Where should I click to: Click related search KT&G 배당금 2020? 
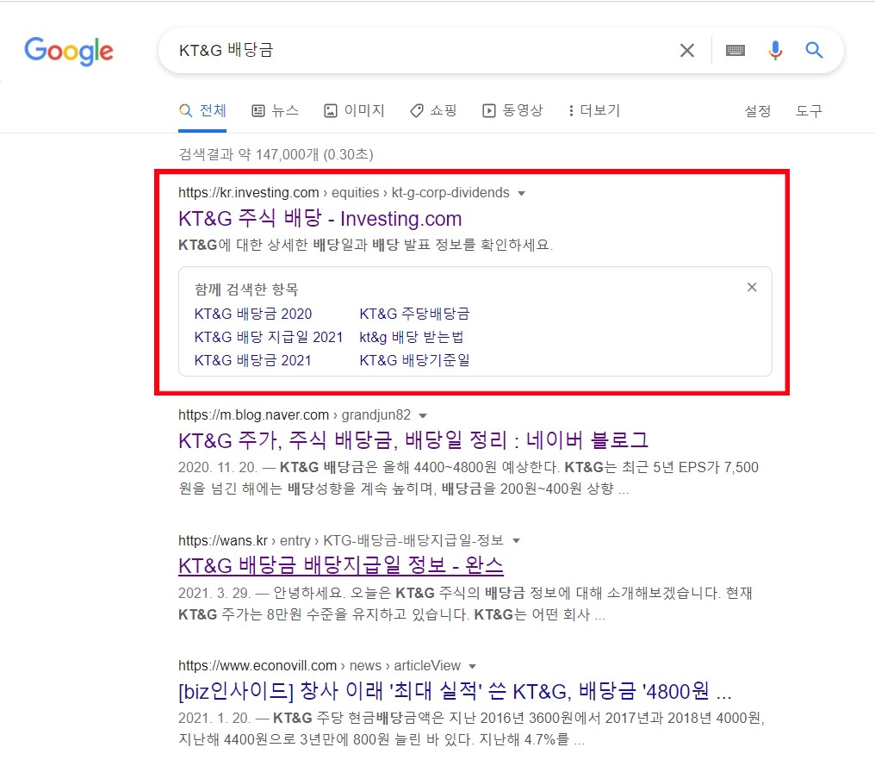coord(253,314)
